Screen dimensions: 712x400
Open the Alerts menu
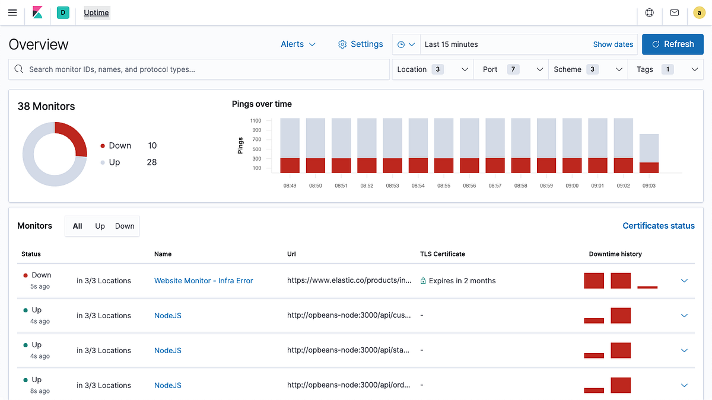point(298,44)
